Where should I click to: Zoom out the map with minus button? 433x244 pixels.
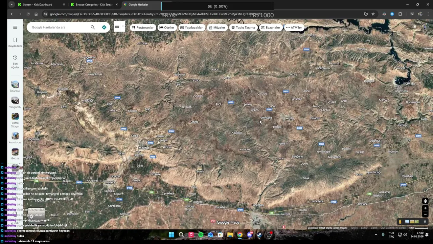pos(425,214)
